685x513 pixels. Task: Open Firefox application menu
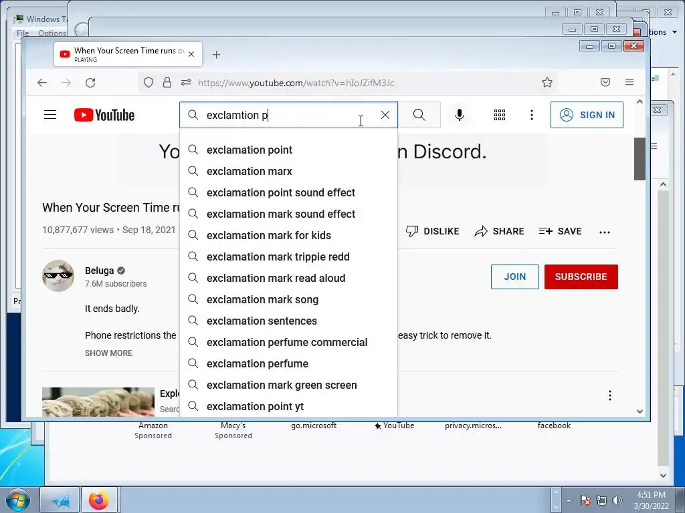[x=629, y=82]
